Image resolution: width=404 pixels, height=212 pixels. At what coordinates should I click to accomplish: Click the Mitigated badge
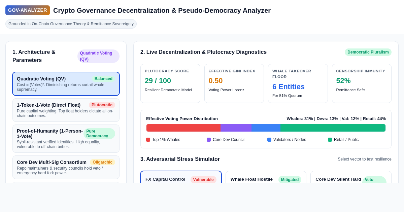[290, 180]
